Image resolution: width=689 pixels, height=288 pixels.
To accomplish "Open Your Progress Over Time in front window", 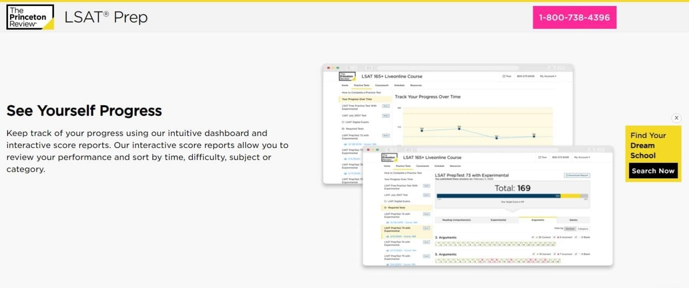I will (398, 179).
